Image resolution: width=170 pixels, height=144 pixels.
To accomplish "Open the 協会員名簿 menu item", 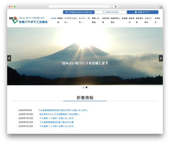I will [x=139, y=20].
